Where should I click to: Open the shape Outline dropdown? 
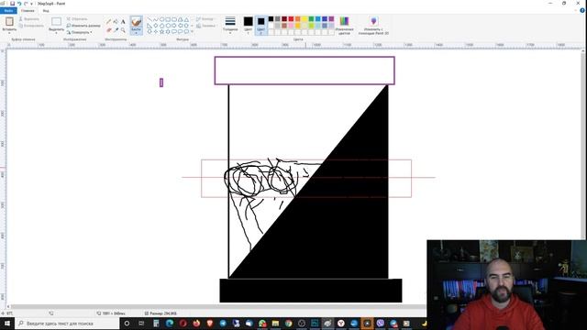coord(205,18)
